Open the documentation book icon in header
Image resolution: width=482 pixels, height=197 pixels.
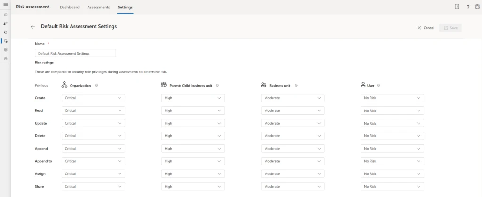[x=457, y=7]
